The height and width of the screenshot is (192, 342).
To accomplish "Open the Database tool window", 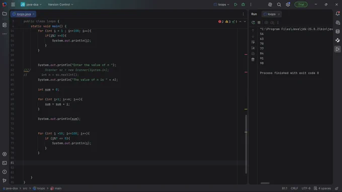I will [x=337, y=32].
